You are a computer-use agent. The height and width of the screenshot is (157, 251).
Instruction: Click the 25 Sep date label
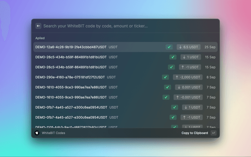pos(210,47)
